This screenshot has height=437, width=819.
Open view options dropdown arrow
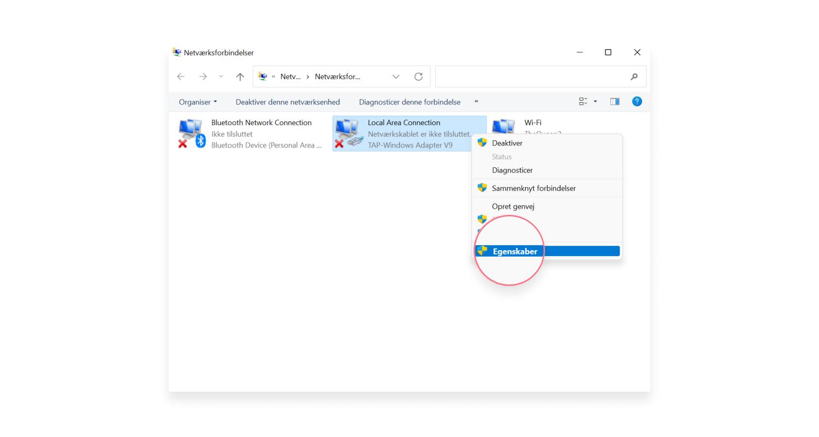coord(595,102)
